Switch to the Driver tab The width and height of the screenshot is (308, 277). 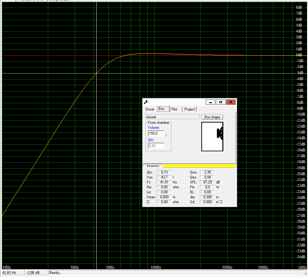coord(150,109)
